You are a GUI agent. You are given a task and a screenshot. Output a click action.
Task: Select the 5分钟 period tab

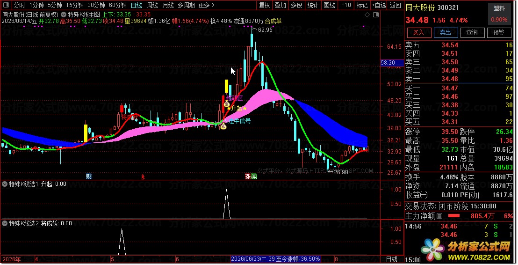(55, 5)
